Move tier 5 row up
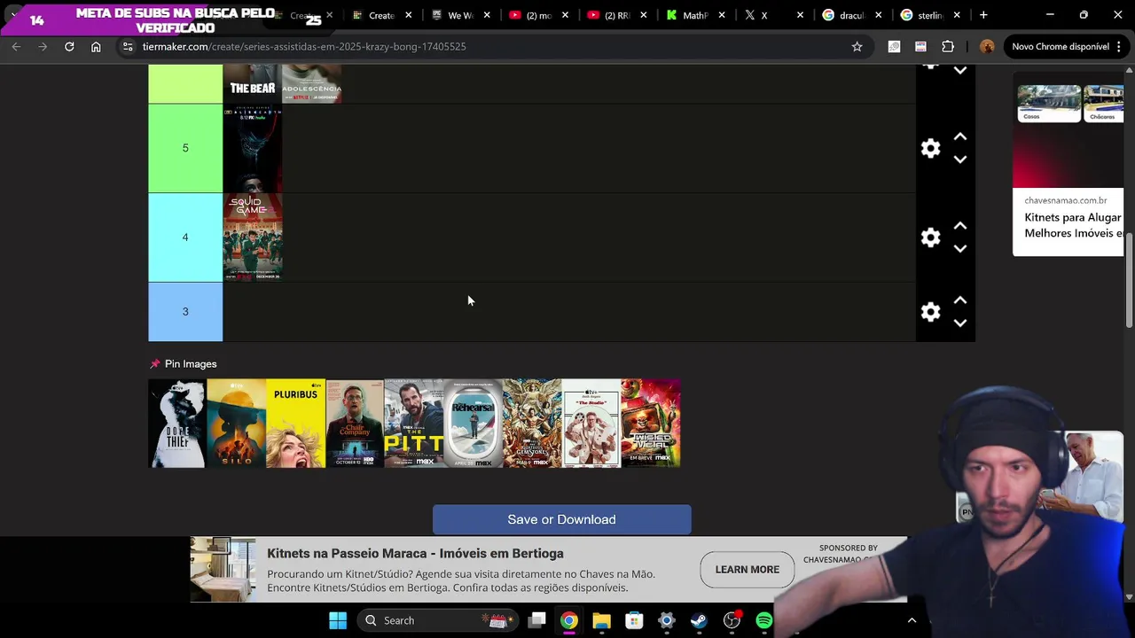 click(960, 137)
